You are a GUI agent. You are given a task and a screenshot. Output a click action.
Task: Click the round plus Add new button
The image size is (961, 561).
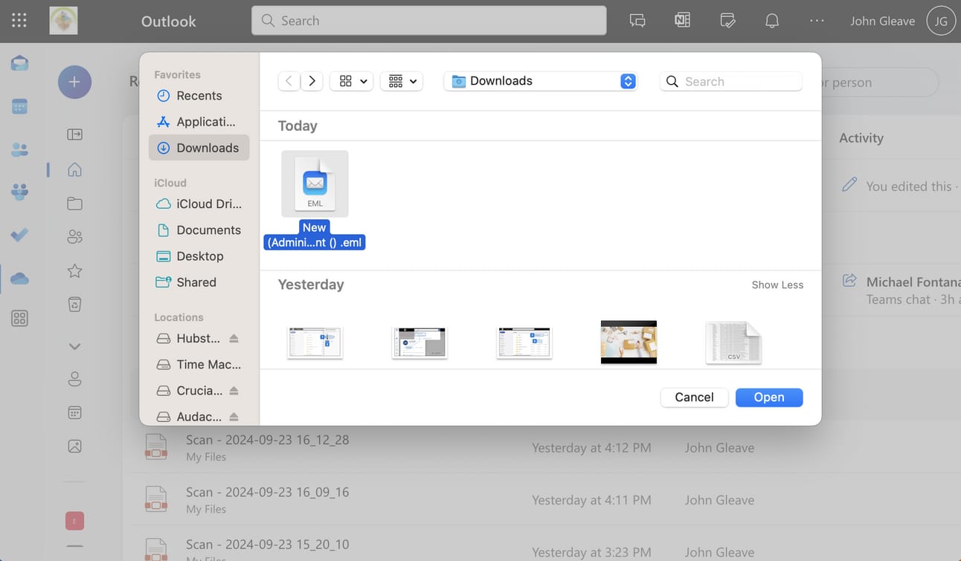pos(74,82)
